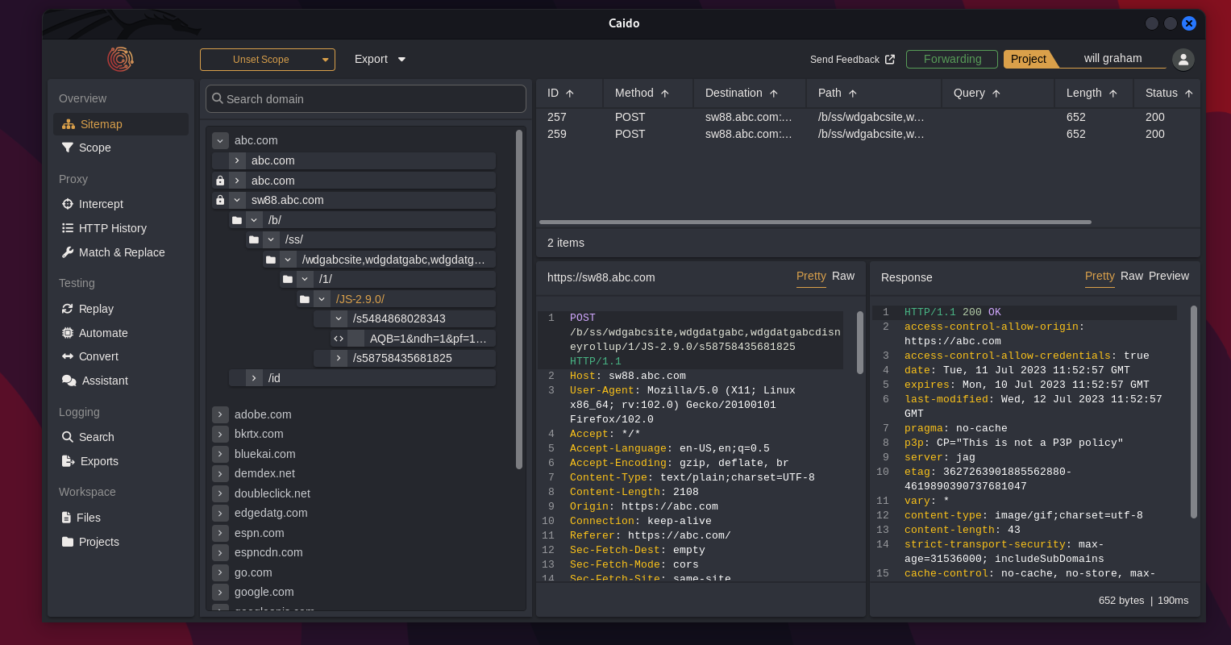Click the Replay icon
The width and height of the screenshot is (1231, 645).
click(x=68, y=309)
